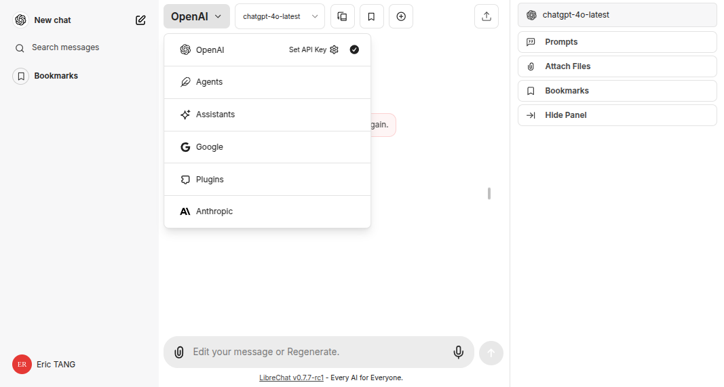The width and height of the screenshot is (724, 387).
Task: Open Prompts in the side panel
Action: (x=617, y=42)
